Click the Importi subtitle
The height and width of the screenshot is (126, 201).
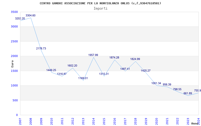(x=100, y=9)
